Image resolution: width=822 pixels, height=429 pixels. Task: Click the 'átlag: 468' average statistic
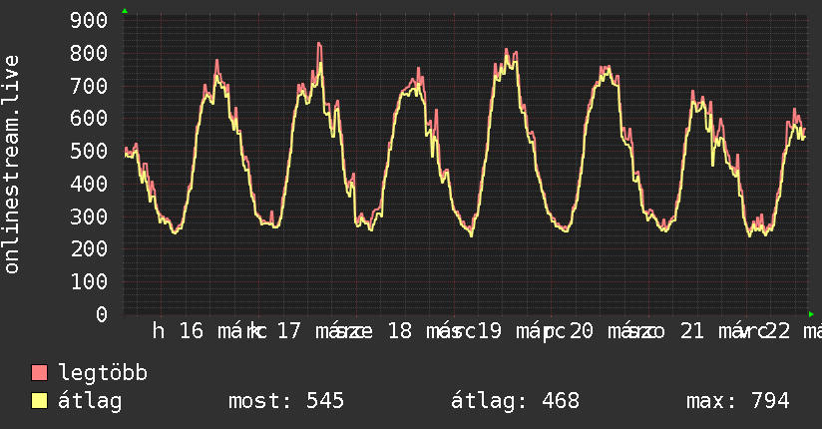click(515, 401)
